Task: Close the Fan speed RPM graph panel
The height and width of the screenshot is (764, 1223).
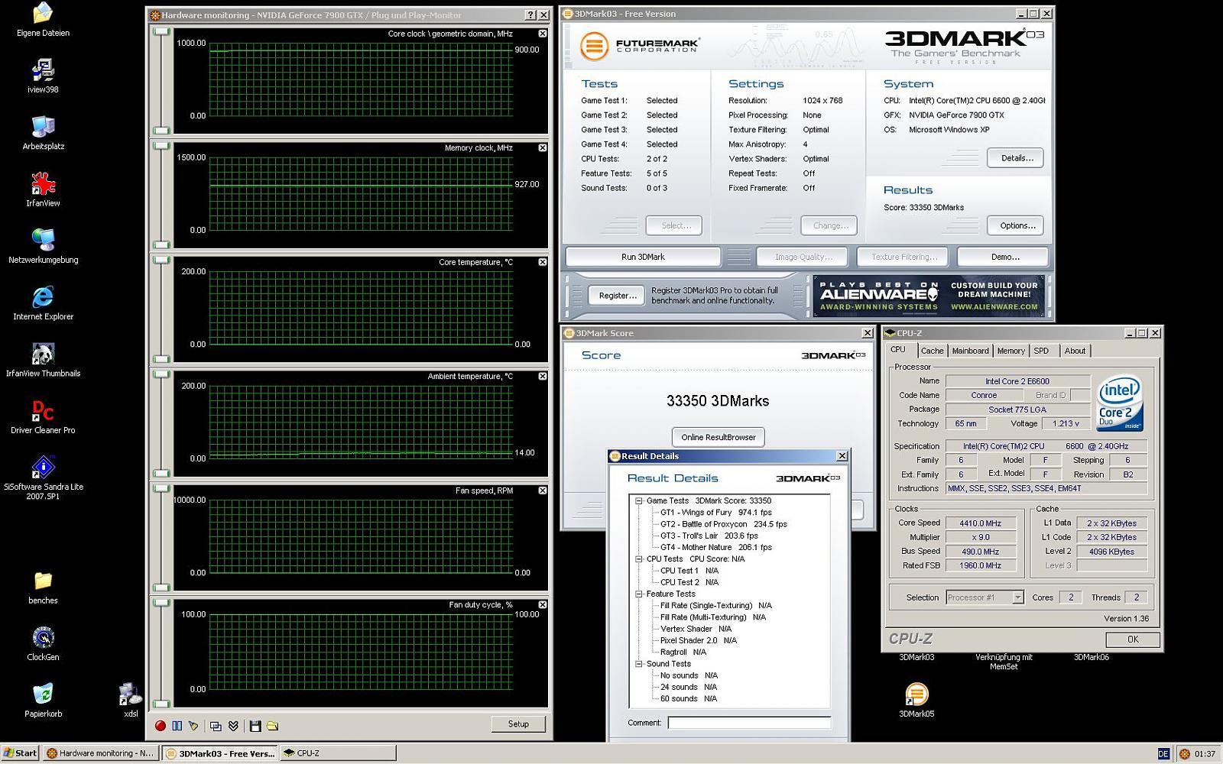Action: coord(542,490)
